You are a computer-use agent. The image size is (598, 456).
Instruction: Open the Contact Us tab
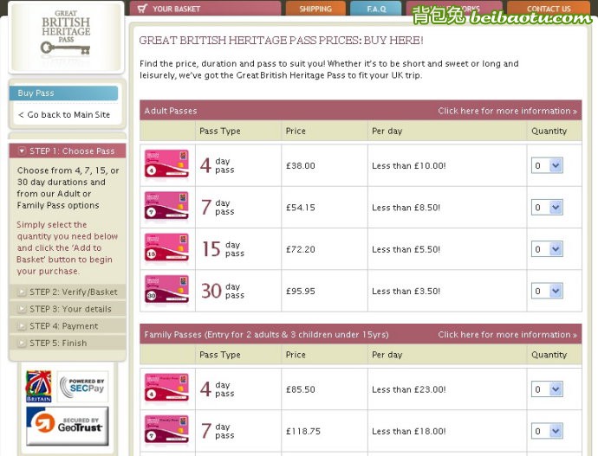click(549, 9)
